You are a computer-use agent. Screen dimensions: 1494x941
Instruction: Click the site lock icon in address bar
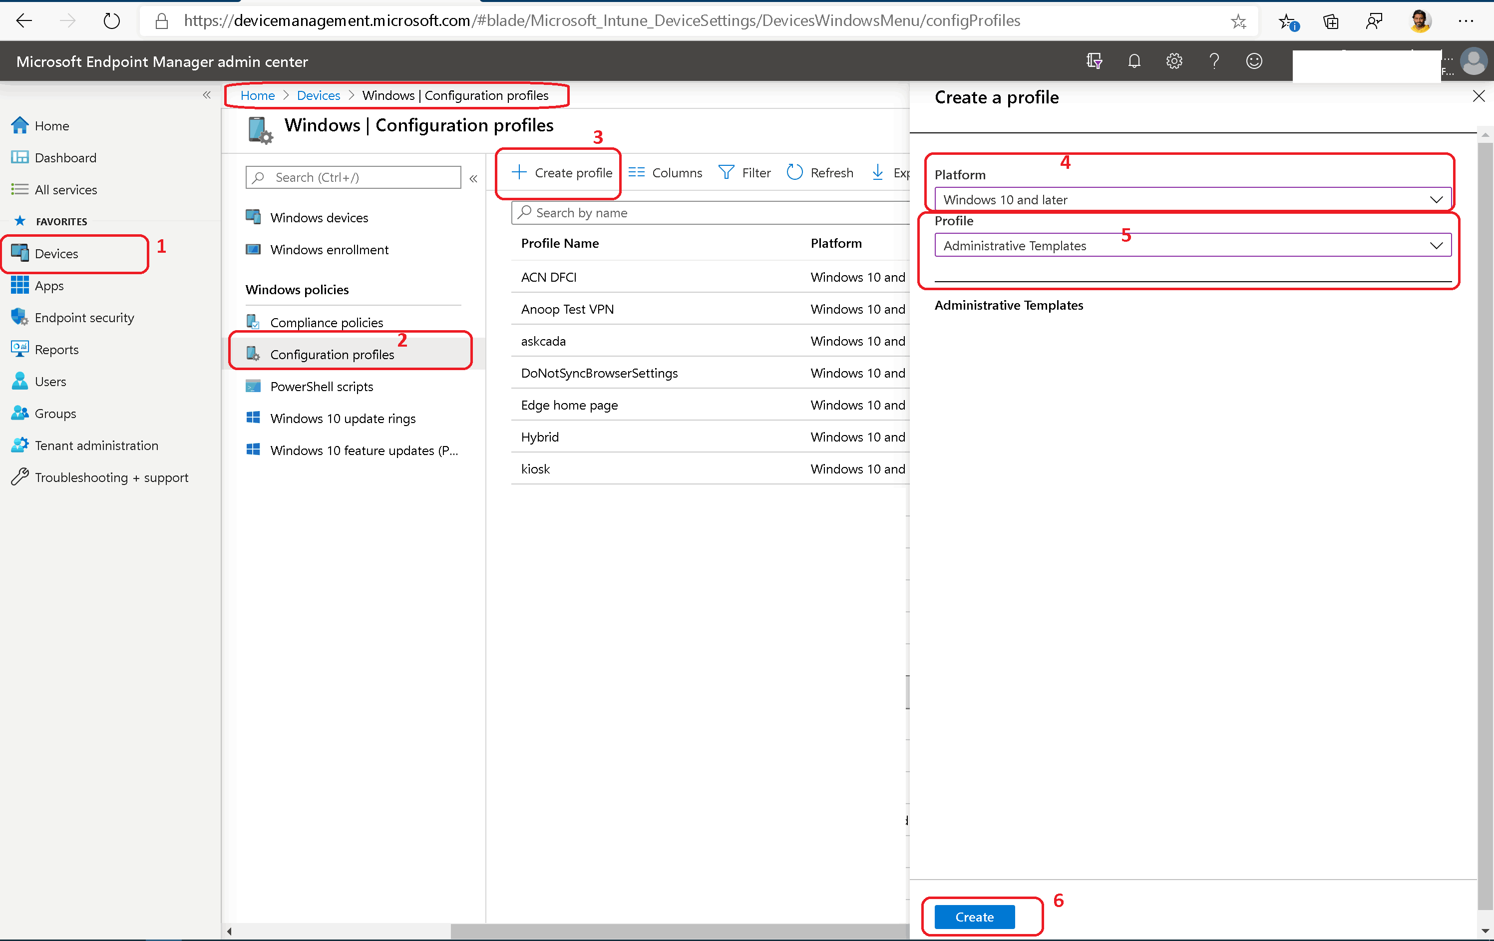coord(161,21)
